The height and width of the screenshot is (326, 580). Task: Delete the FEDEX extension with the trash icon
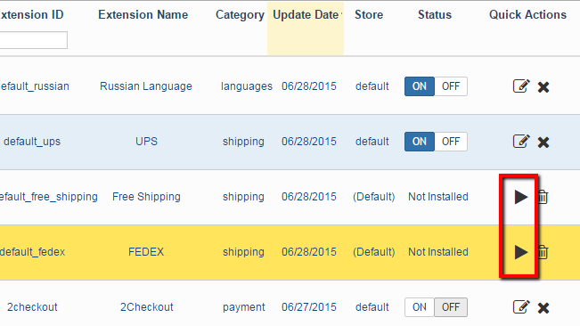click(x=543, y=252)
